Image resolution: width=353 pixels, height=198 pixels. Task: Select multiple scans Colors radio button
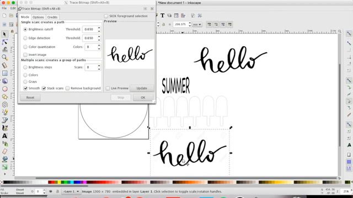click(25, 75)
